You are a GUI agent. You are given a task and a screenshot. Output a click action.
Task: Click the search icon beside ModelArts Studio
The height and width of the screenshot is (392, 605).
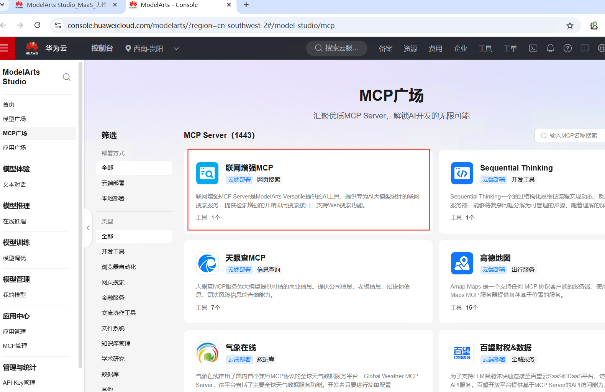tap(67, 77)
